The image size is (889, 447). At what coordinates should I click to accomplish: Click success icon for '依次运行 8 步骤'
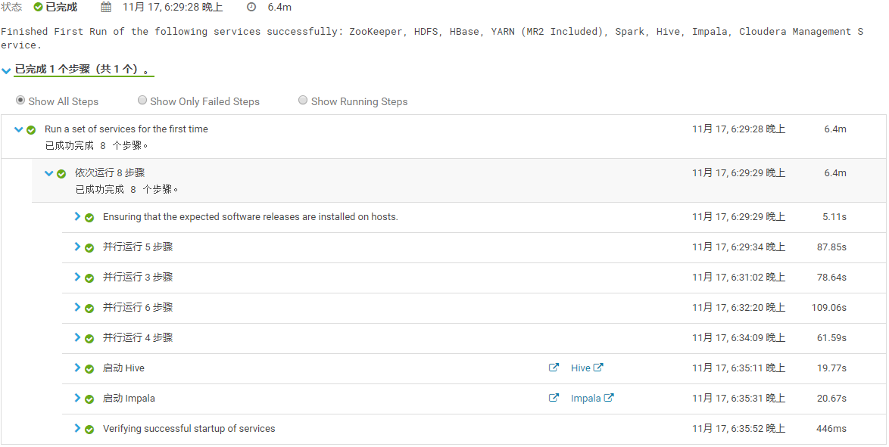click(x=61, y=173)
